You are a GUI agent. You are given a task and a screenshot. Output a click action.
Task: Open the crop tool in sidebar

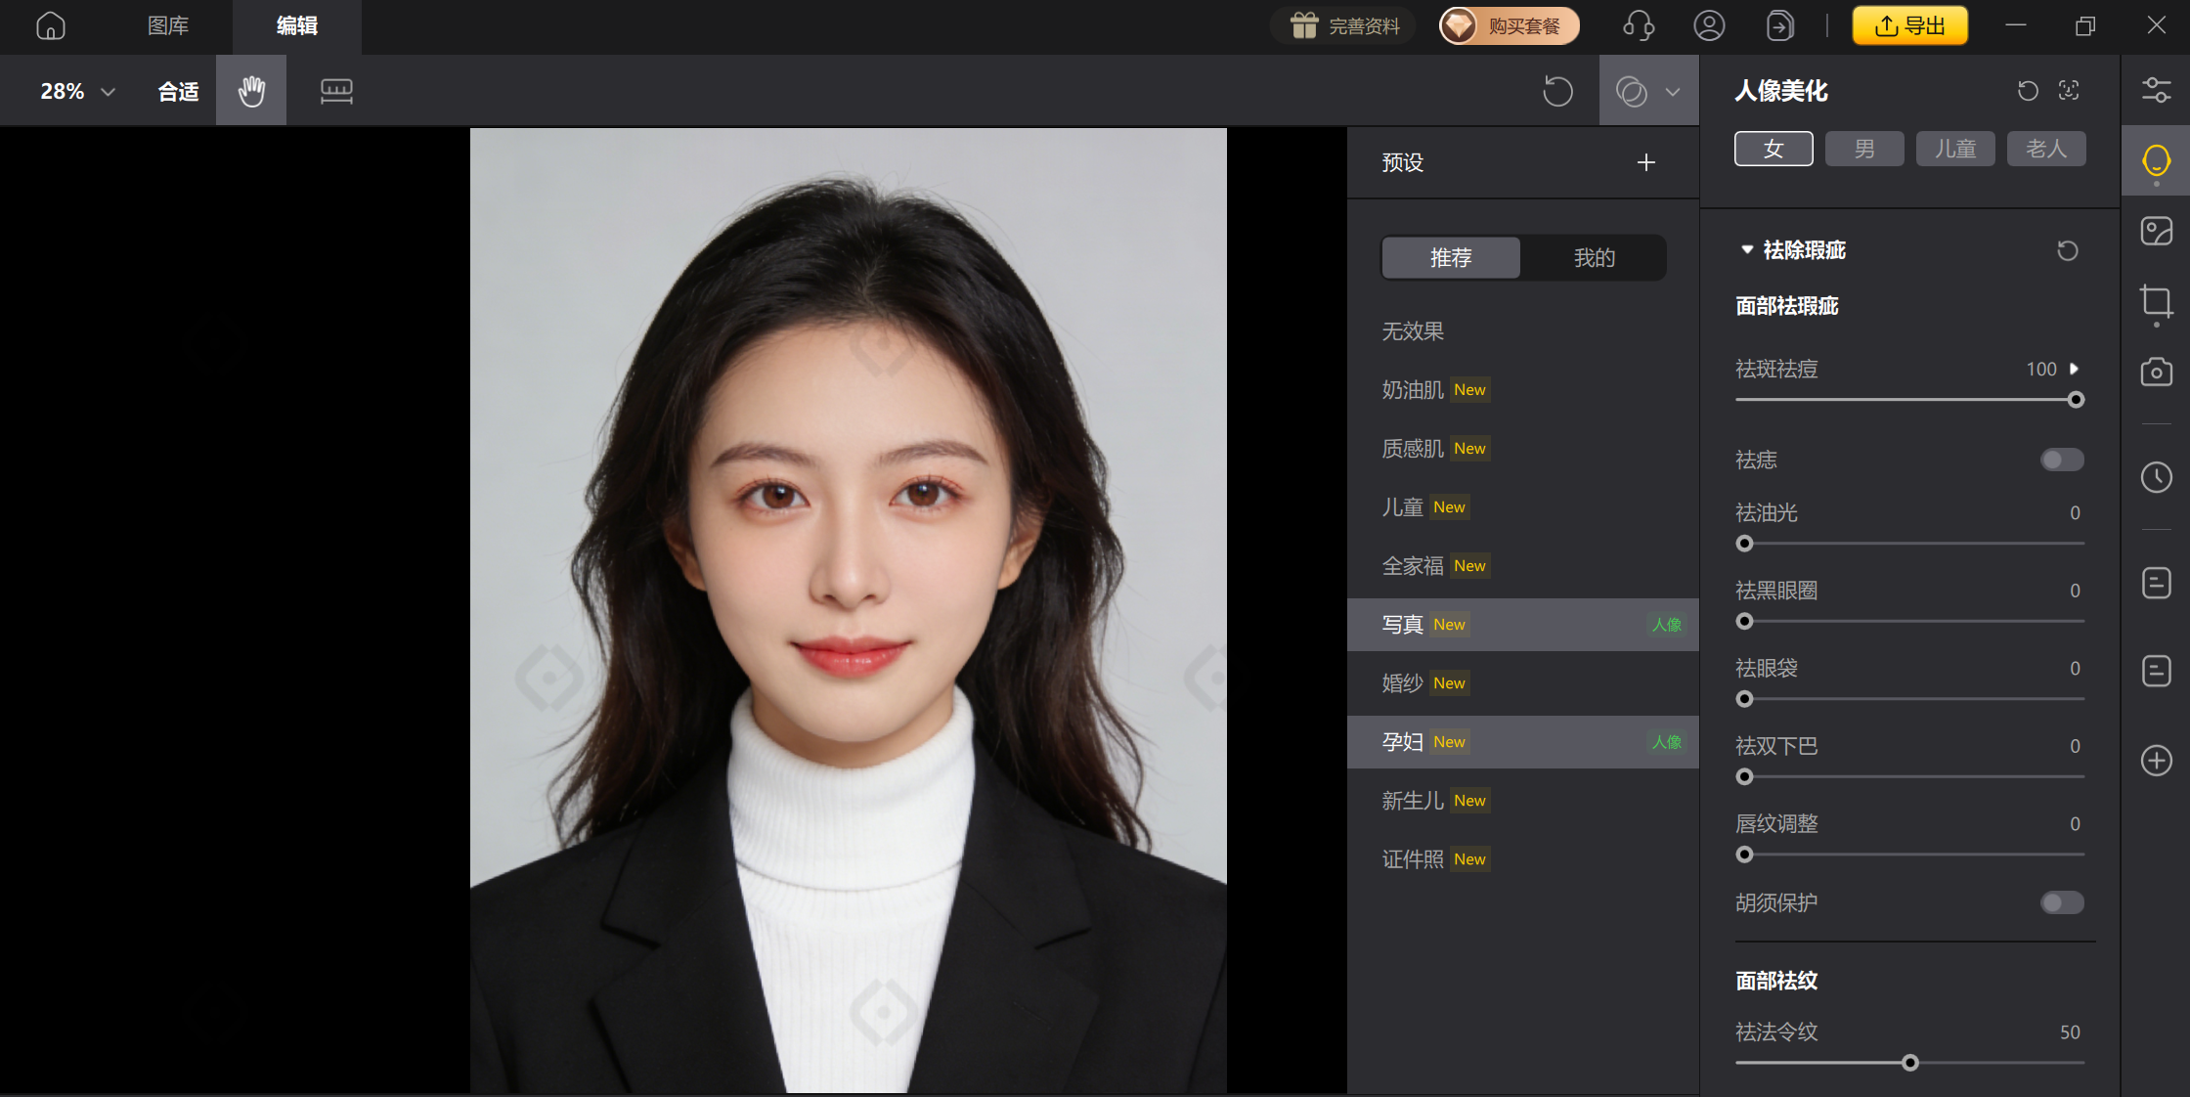coord(2156,301)
